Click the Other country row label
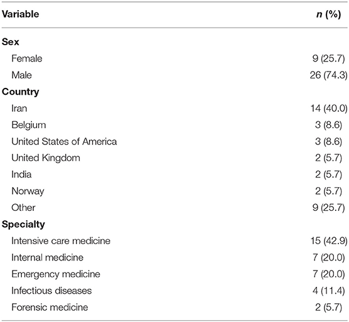The width and height of the screenshot is (349, 322). point(23,208)
